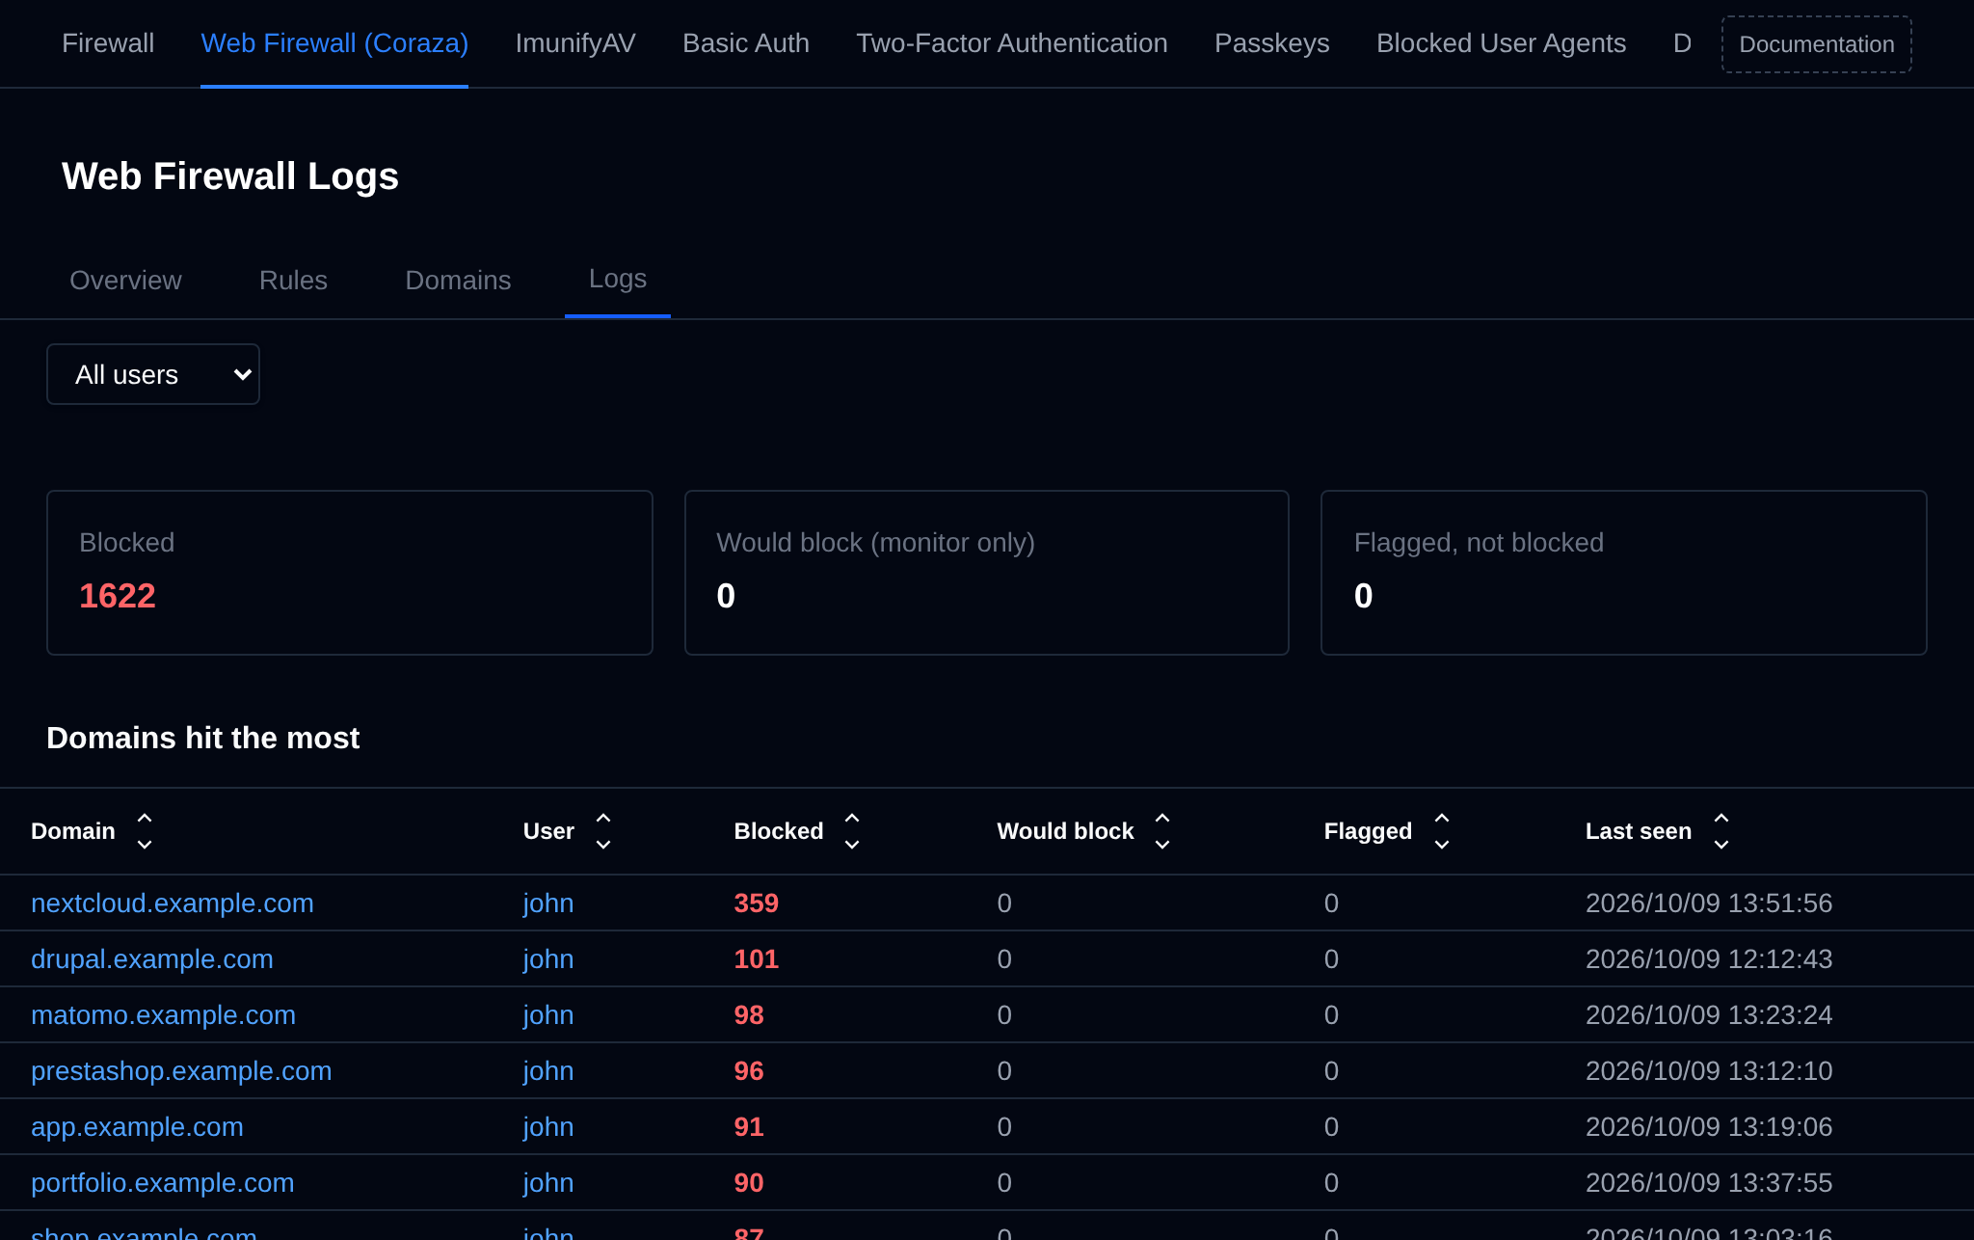Screen dimensions: 1974x1240
Task: Click the Would block (monitor only) card
Action: click(x=987, y=573)
